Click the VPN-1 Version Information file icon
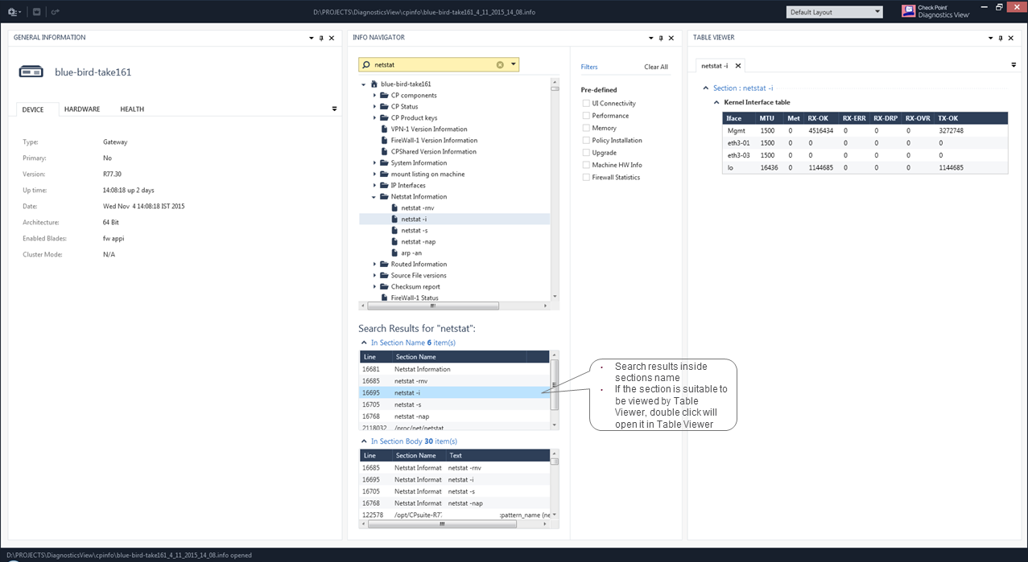The image size is (1028, 562). coord(385,129)
